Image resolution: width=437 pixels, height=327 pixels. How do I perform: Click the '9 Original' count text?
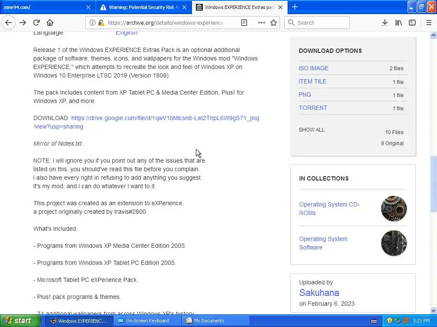(392, 143)
